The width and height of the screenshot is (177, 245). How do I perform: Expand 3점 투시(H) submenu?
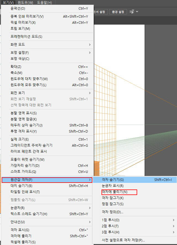[135, 232]
